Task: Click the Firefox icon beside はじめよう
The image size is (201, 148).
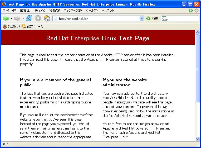Action: [5, 26]
